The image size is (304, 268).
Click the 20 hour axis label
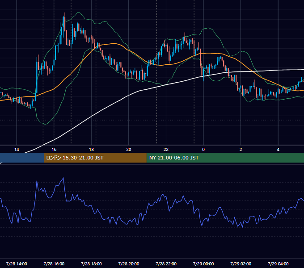(129, 150)
